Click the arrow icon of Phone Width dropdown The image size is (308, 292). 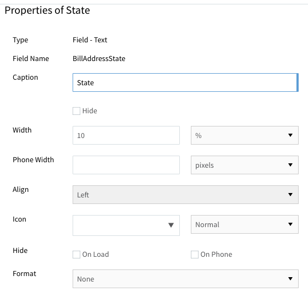pos(290,165)
